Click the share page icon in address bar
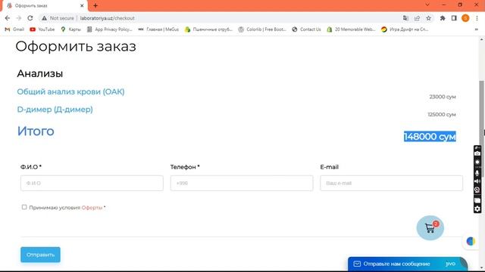Image resolution: width=485 pixels, height=272 pixels. pos(417,18)
